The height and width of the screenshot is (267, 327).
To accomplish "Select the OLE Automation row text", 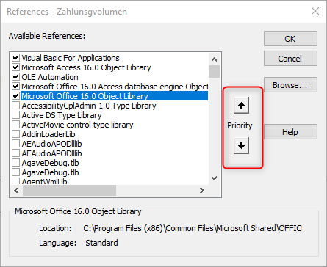I will pos(50,77).
